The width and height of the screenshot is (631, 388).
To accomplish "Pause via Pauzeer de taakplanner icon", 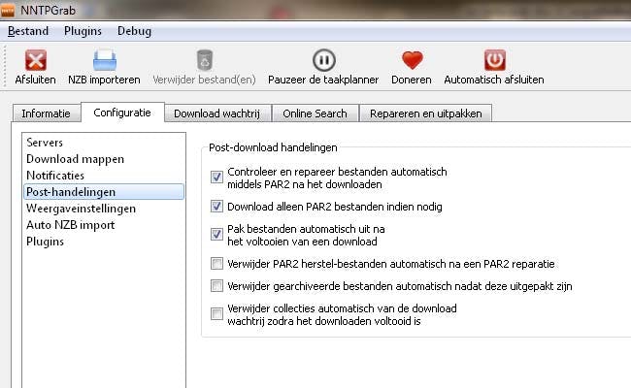I will [x=324, y=60].
